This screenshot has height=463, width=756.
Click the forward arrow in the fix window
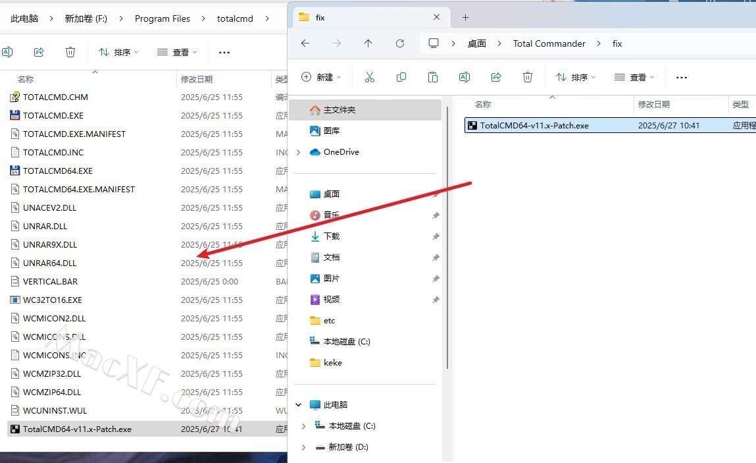pyautogui.click(x=336, y=43)
